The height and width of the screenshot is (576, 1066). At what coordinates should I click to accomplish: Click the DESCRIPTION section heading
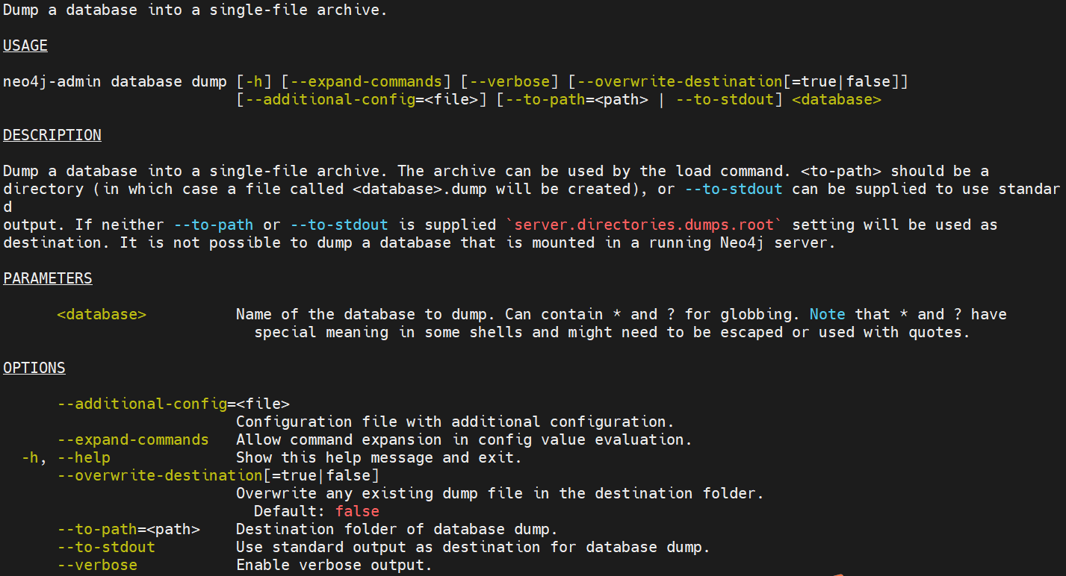click(52, 135)
